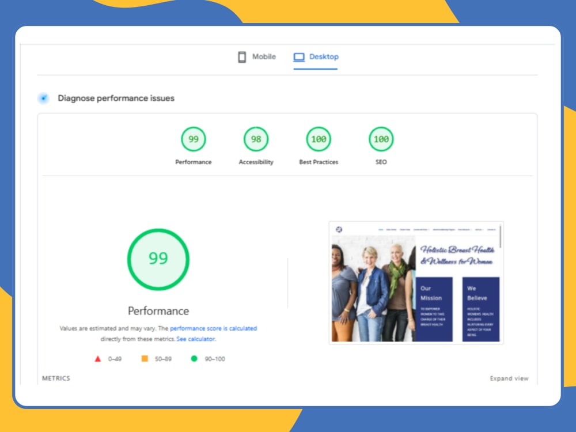Screen dimensions: 576x432
Task: Click the 'Best Practices' label text
Action: pos(319,162)
